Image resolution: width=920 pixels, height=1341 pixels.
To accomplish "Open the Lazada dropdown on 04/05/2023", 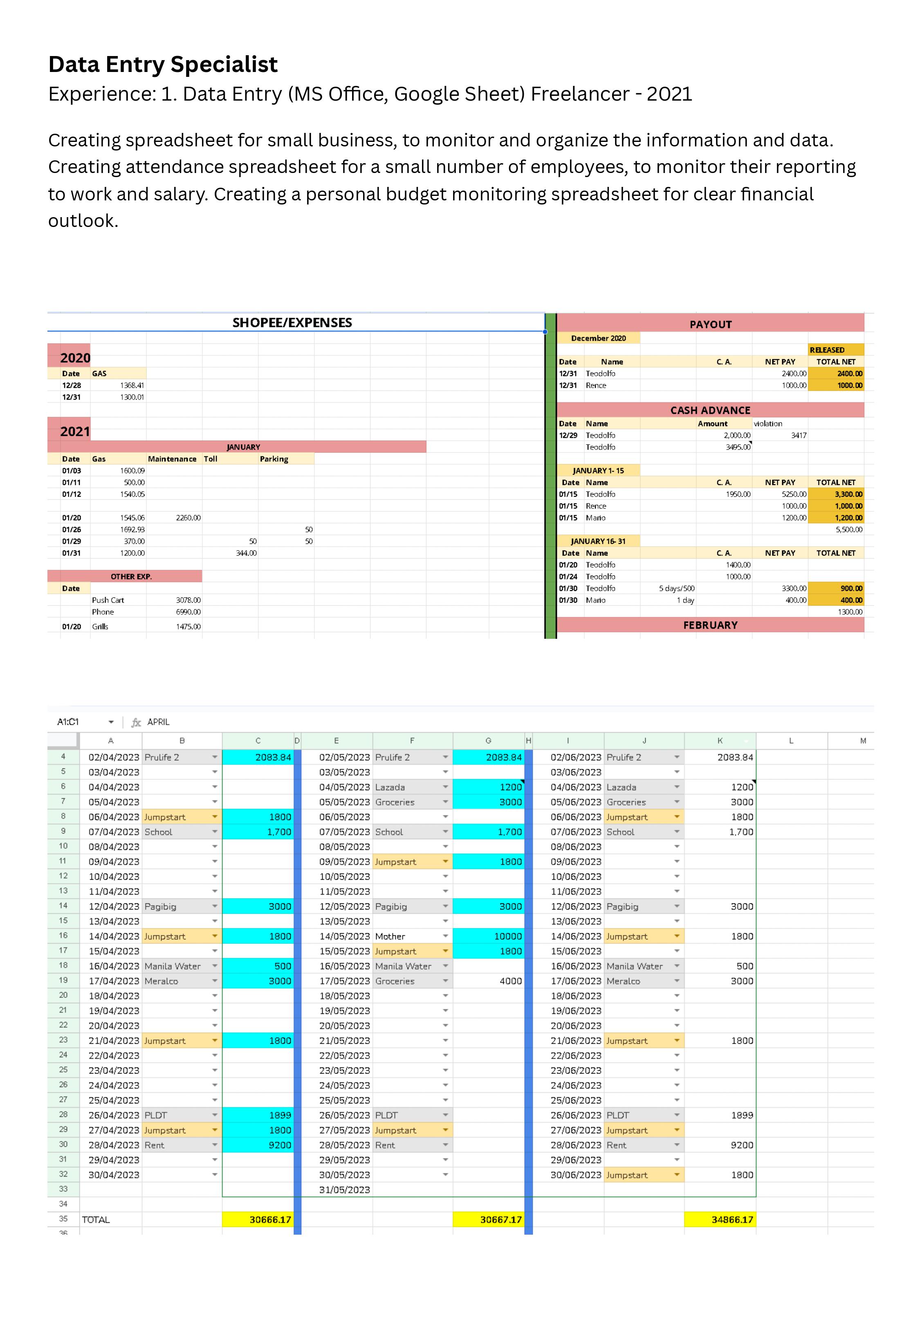I will 445,787.
